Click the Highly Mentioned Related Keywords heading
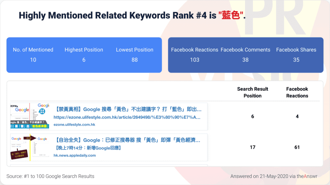 pos(132,15)
